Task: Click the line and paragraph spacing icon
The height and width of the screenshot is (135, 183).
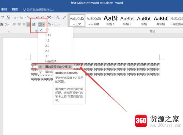Action: pos(40,24)
